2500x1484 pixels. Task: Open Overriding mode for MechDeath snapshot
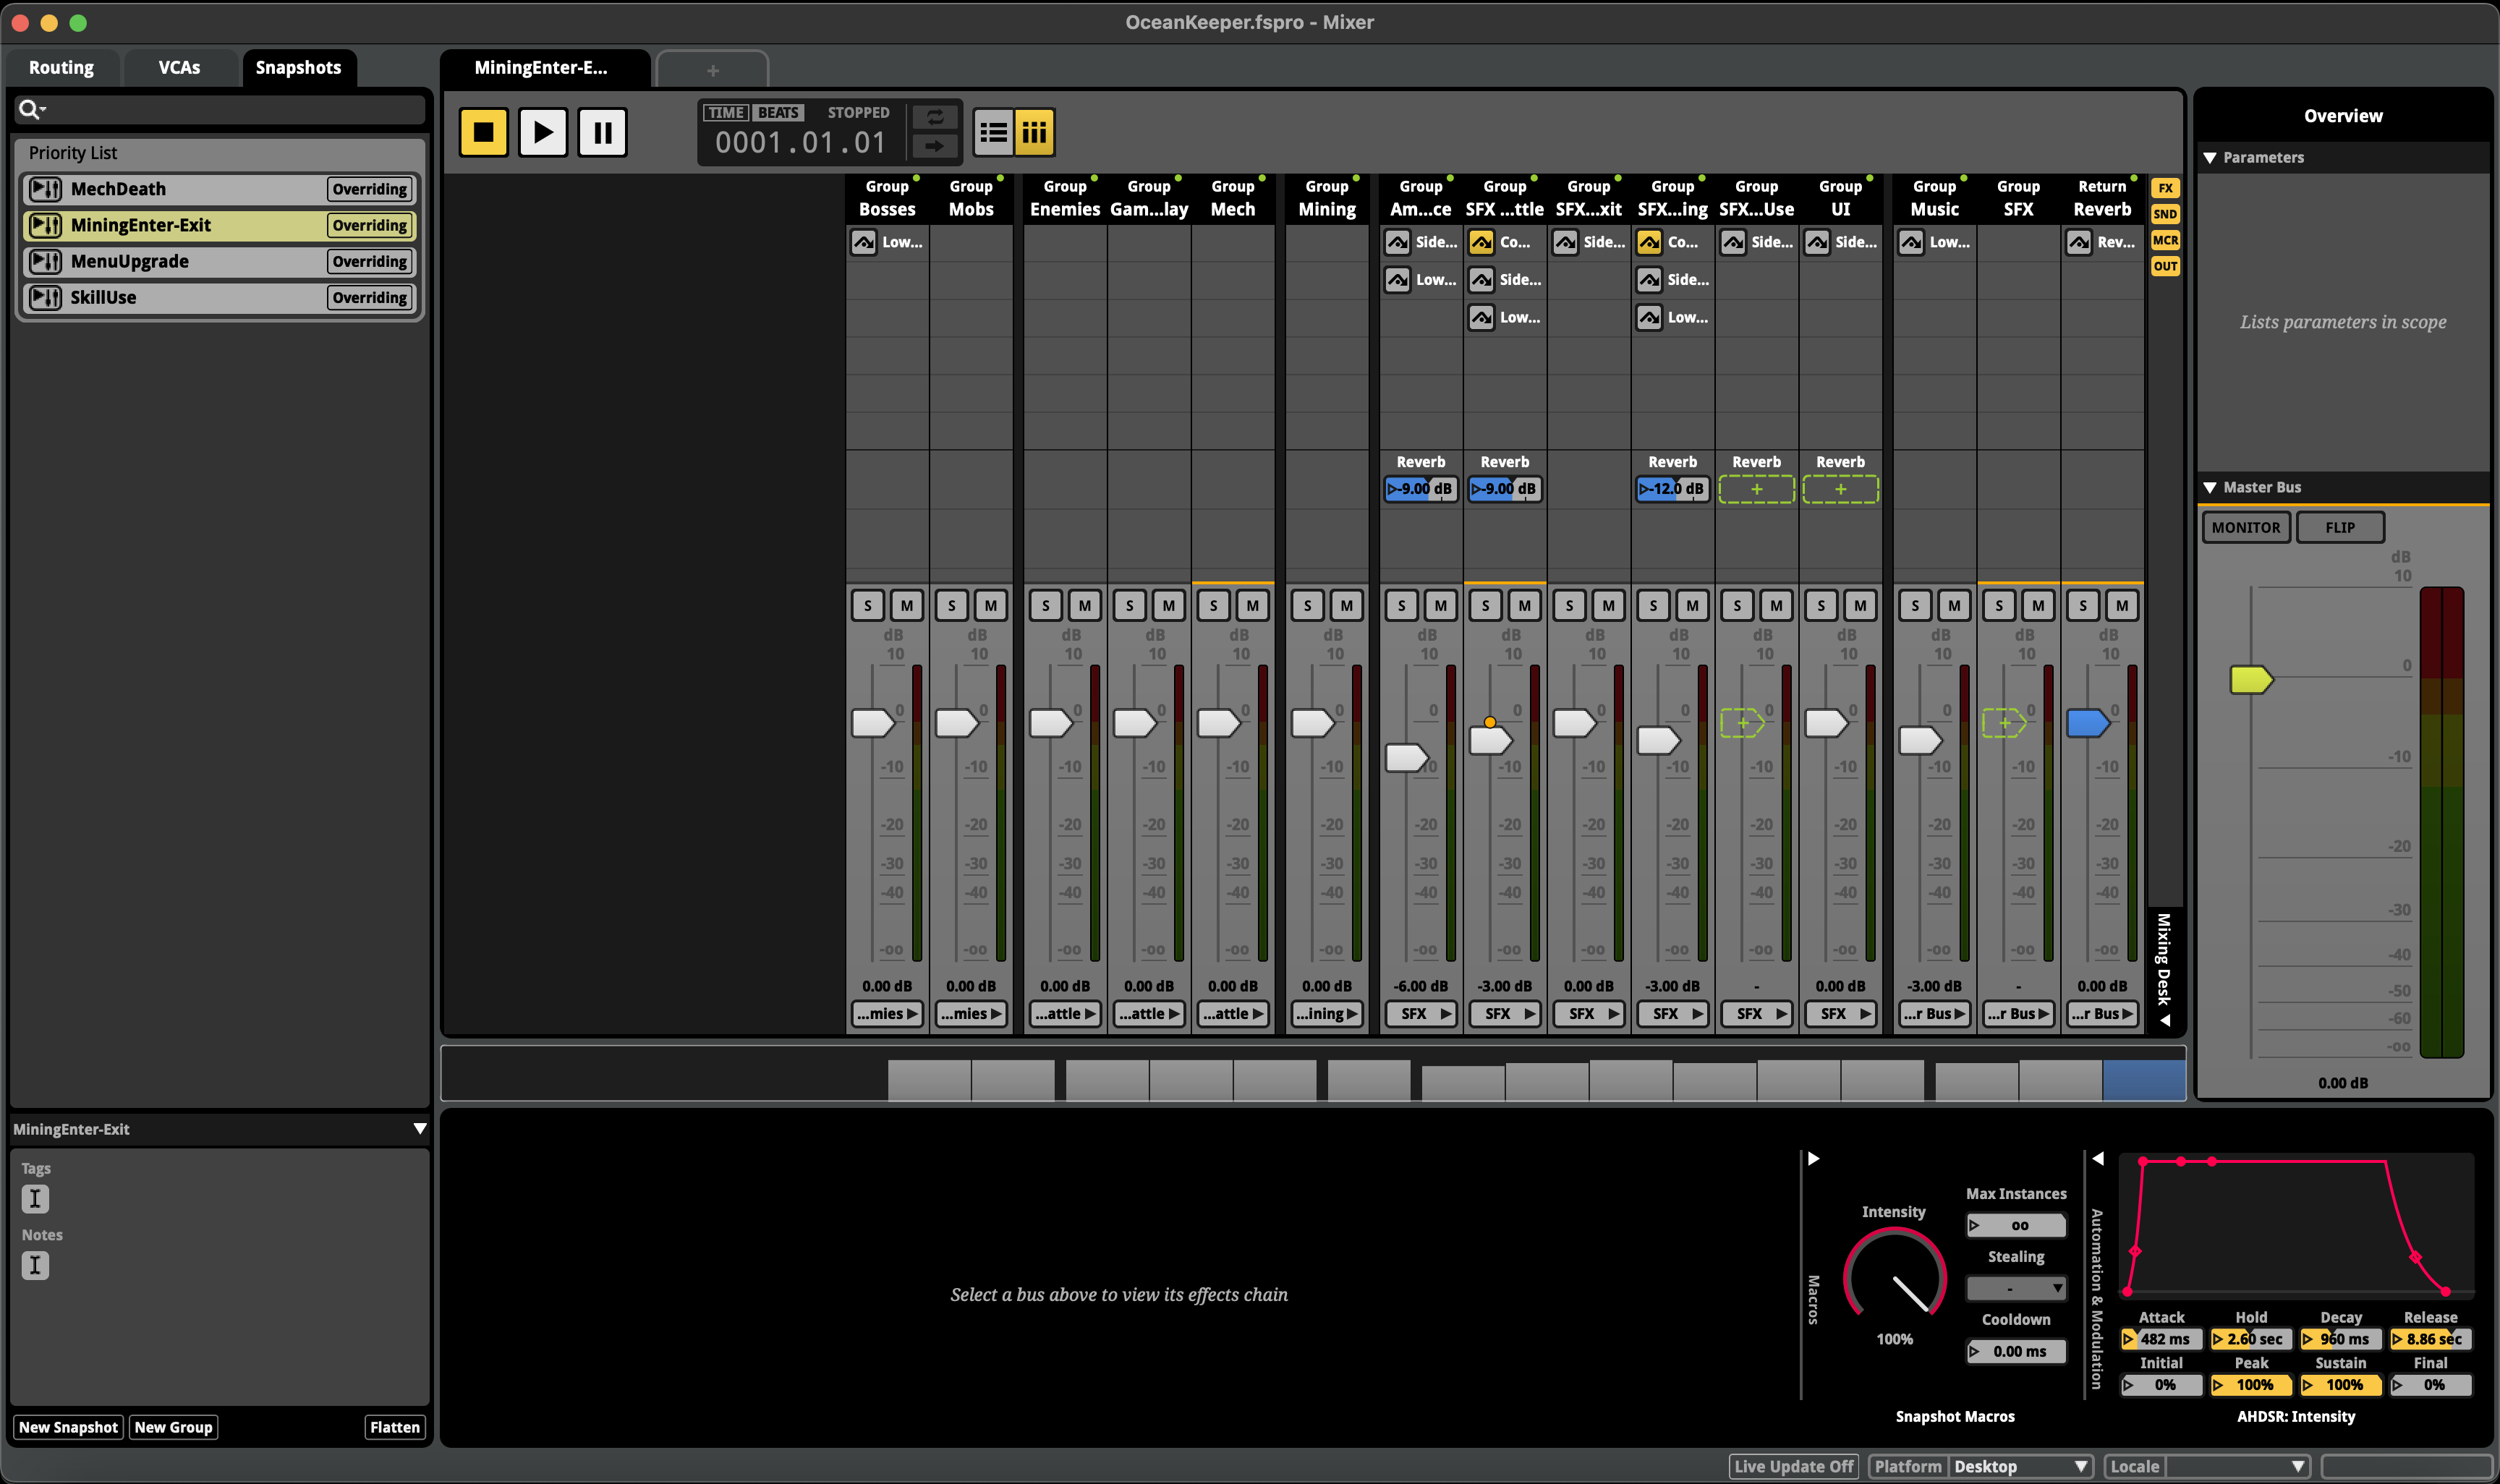point(369,189)
